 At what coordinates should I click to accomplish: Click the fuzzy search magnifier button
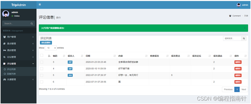pyautogui.click(x=244, y=39)
